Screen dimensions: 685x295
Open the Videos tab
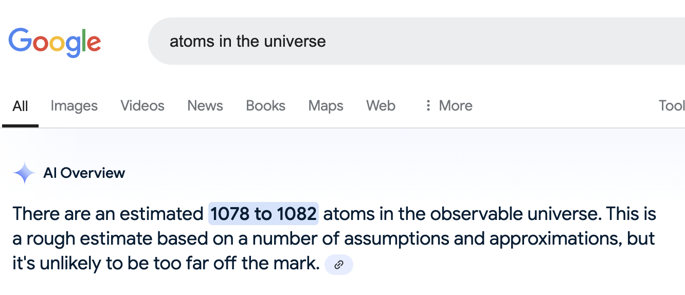tap(142, 106)
